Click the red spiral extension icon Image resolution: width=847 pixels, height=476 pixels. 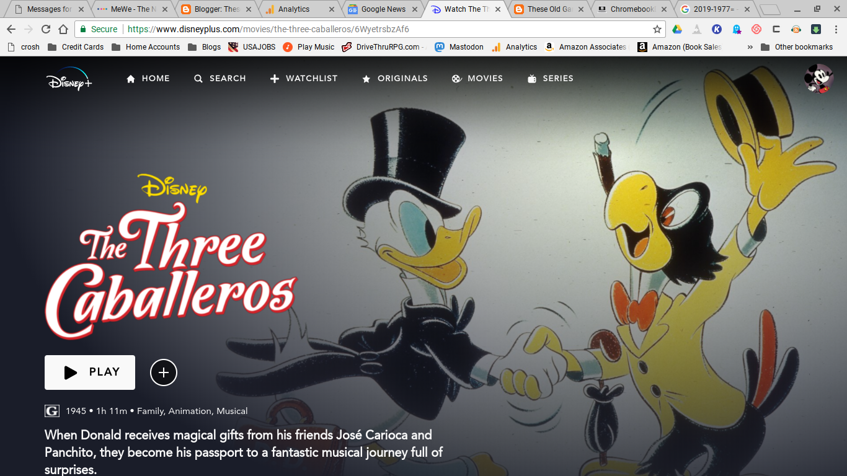[756, 29]
